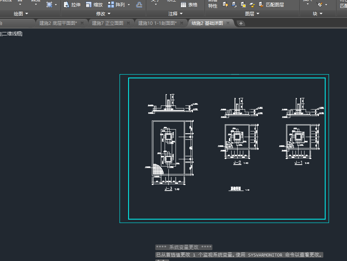The width and height of the screenshot is (347, 261).
Task: Click the 二维线框 visual style control
Action: pos(12,34)
